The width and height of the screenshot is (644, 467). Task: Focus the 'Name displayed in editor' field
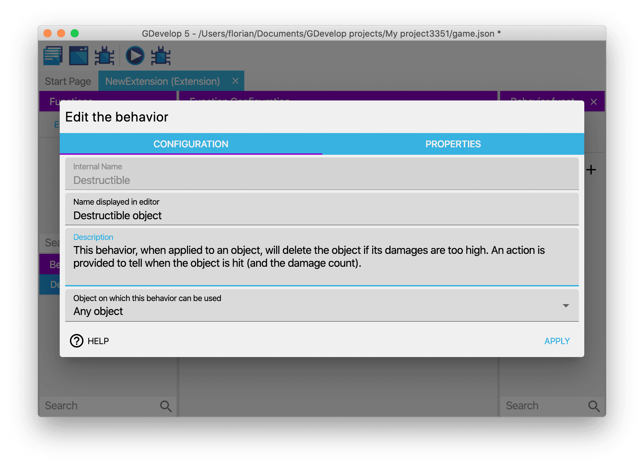[321, 216]
